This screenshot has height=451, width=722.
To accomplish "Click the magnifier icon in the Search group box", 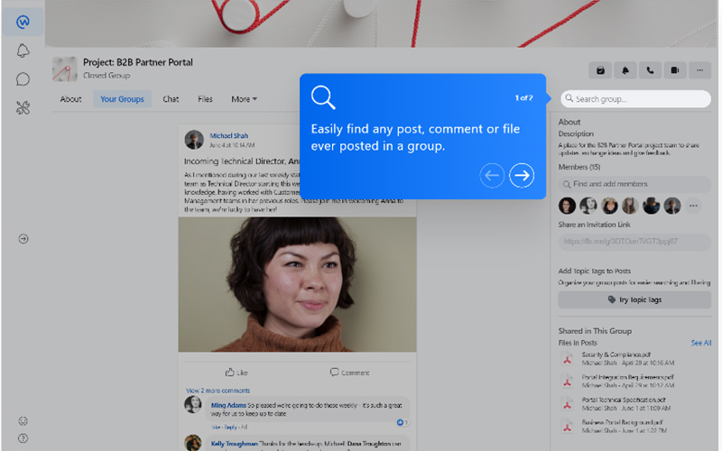I will [x=569, y=98].
